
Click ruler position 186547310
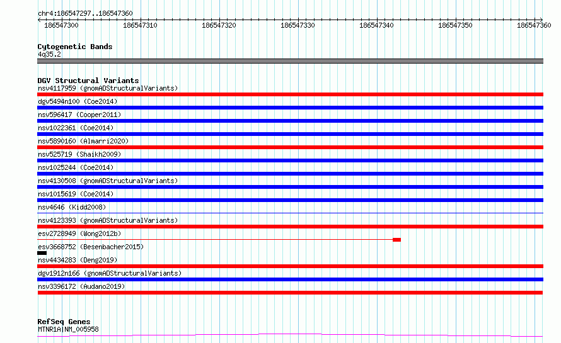tap(140, 25)
